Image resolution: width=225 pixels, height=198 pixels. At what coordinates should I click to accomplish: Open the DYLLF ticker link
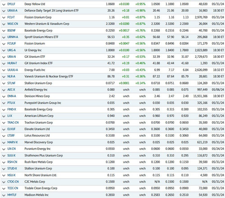pyautogui.click(x=11, y=4)
